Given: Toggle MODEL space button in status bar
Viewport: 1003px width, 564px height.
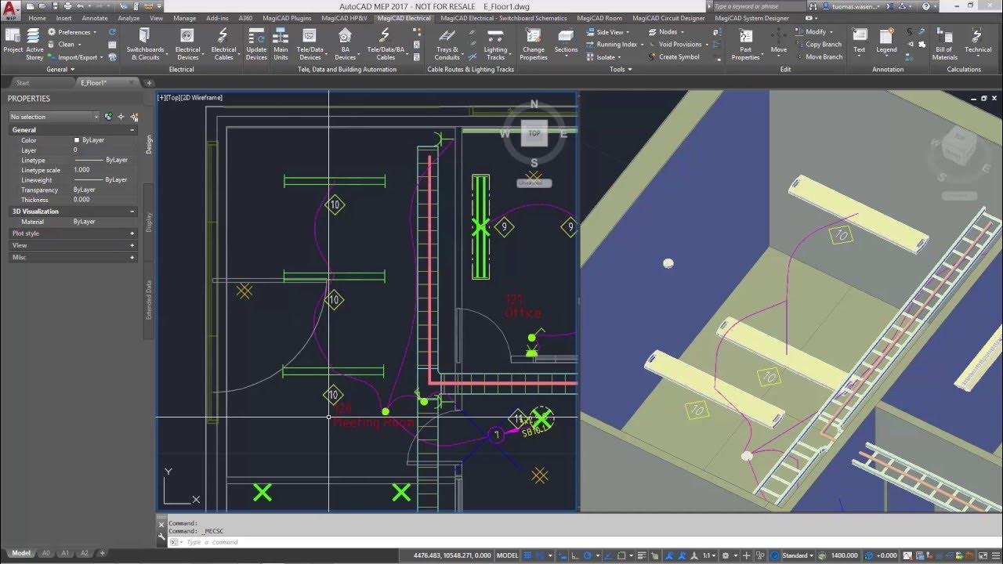Looking at the screenshot, I should pos(508,555).
